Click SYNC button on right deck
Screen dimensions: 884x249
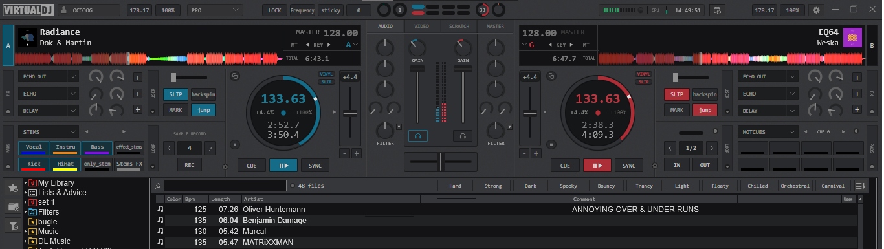point(628,165)
